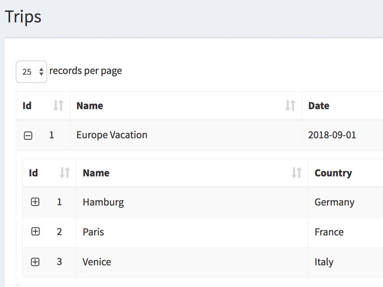The image size is (383, 287).
Task: Select the Hamburg cell
Action: click(192, 202)
